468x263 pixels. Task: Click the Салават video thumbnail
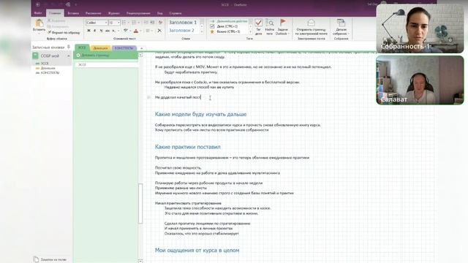(x=420, y=80)
